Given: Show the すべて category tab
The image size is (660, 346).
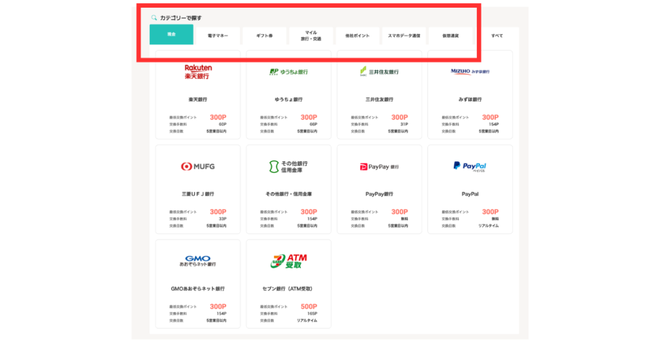Looking at the screenshot, I should point(497,35).
